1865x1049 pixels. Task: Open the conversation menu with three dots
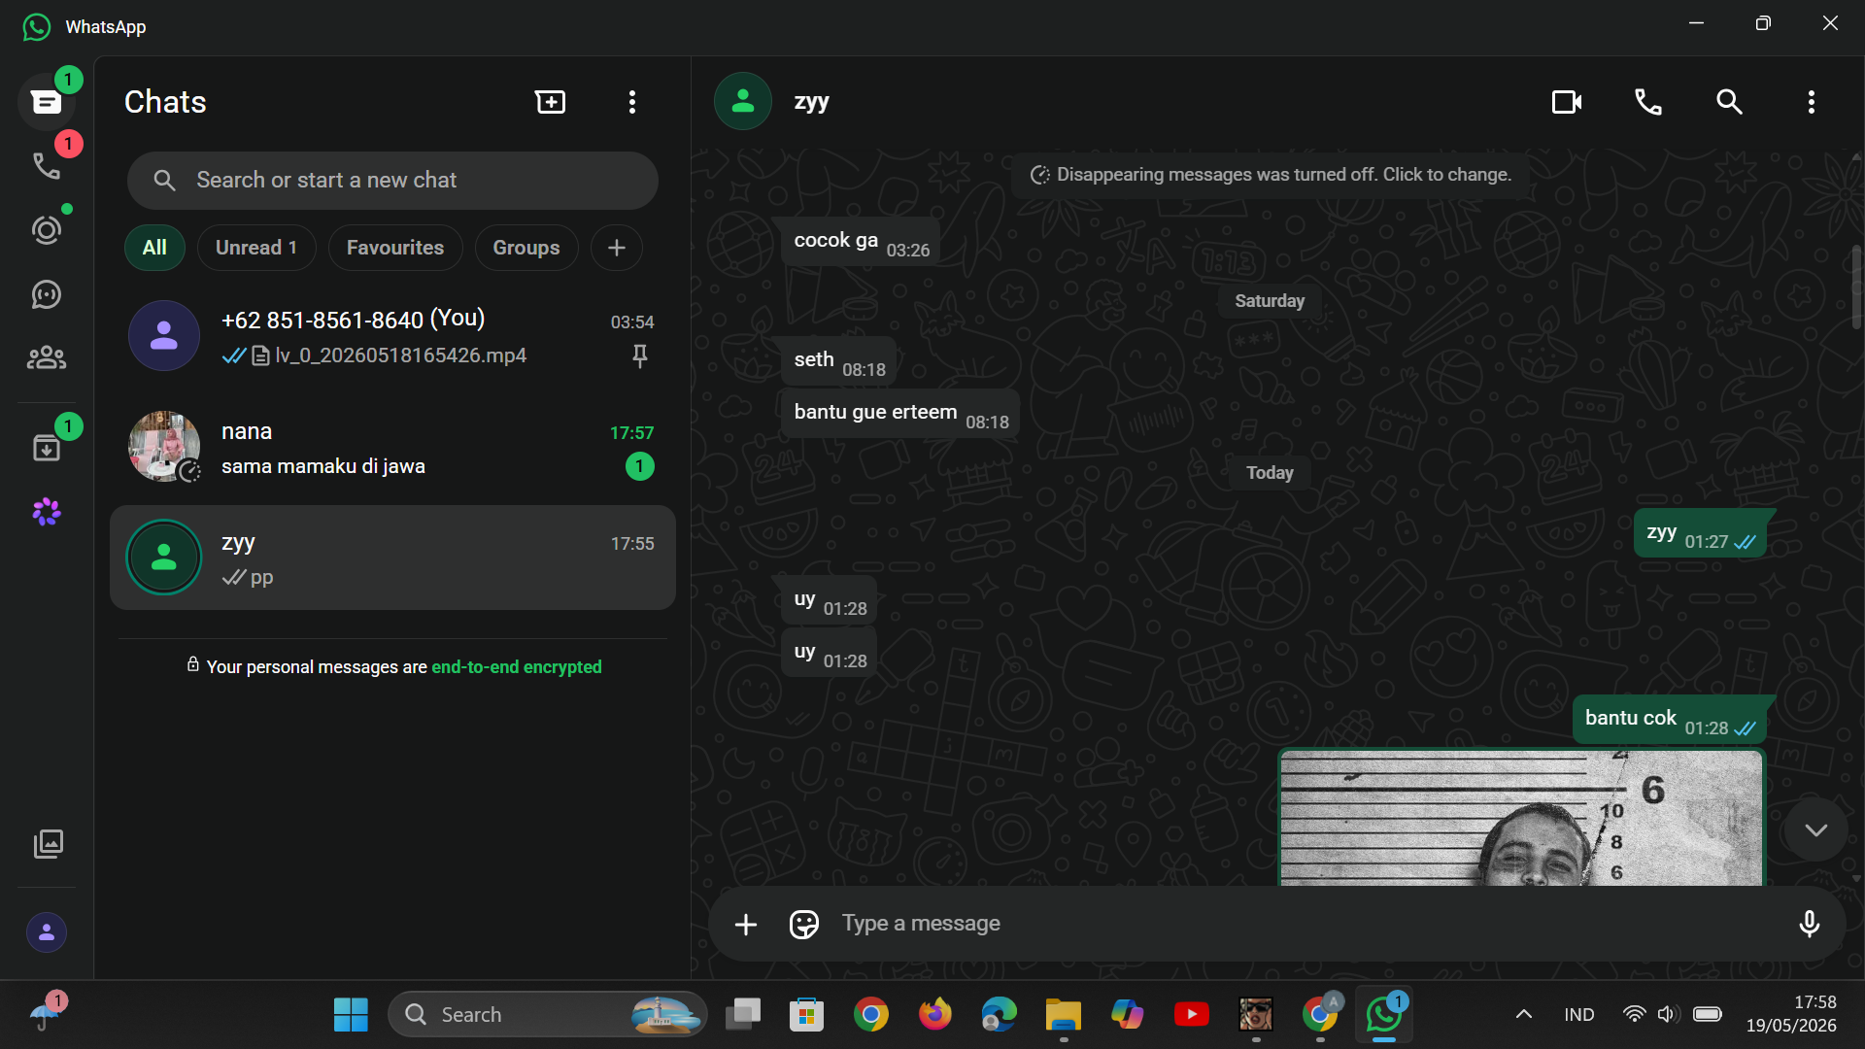pyautogui.click(x=1812, y=102)
